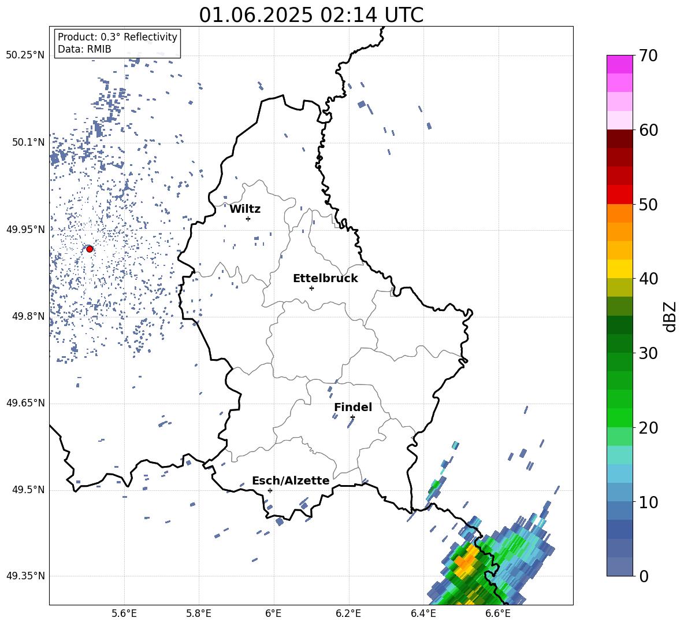Click the dark maroon colorbar segment below 60
The width and height of the screenshot is (684, 625).
click(619, 139)
